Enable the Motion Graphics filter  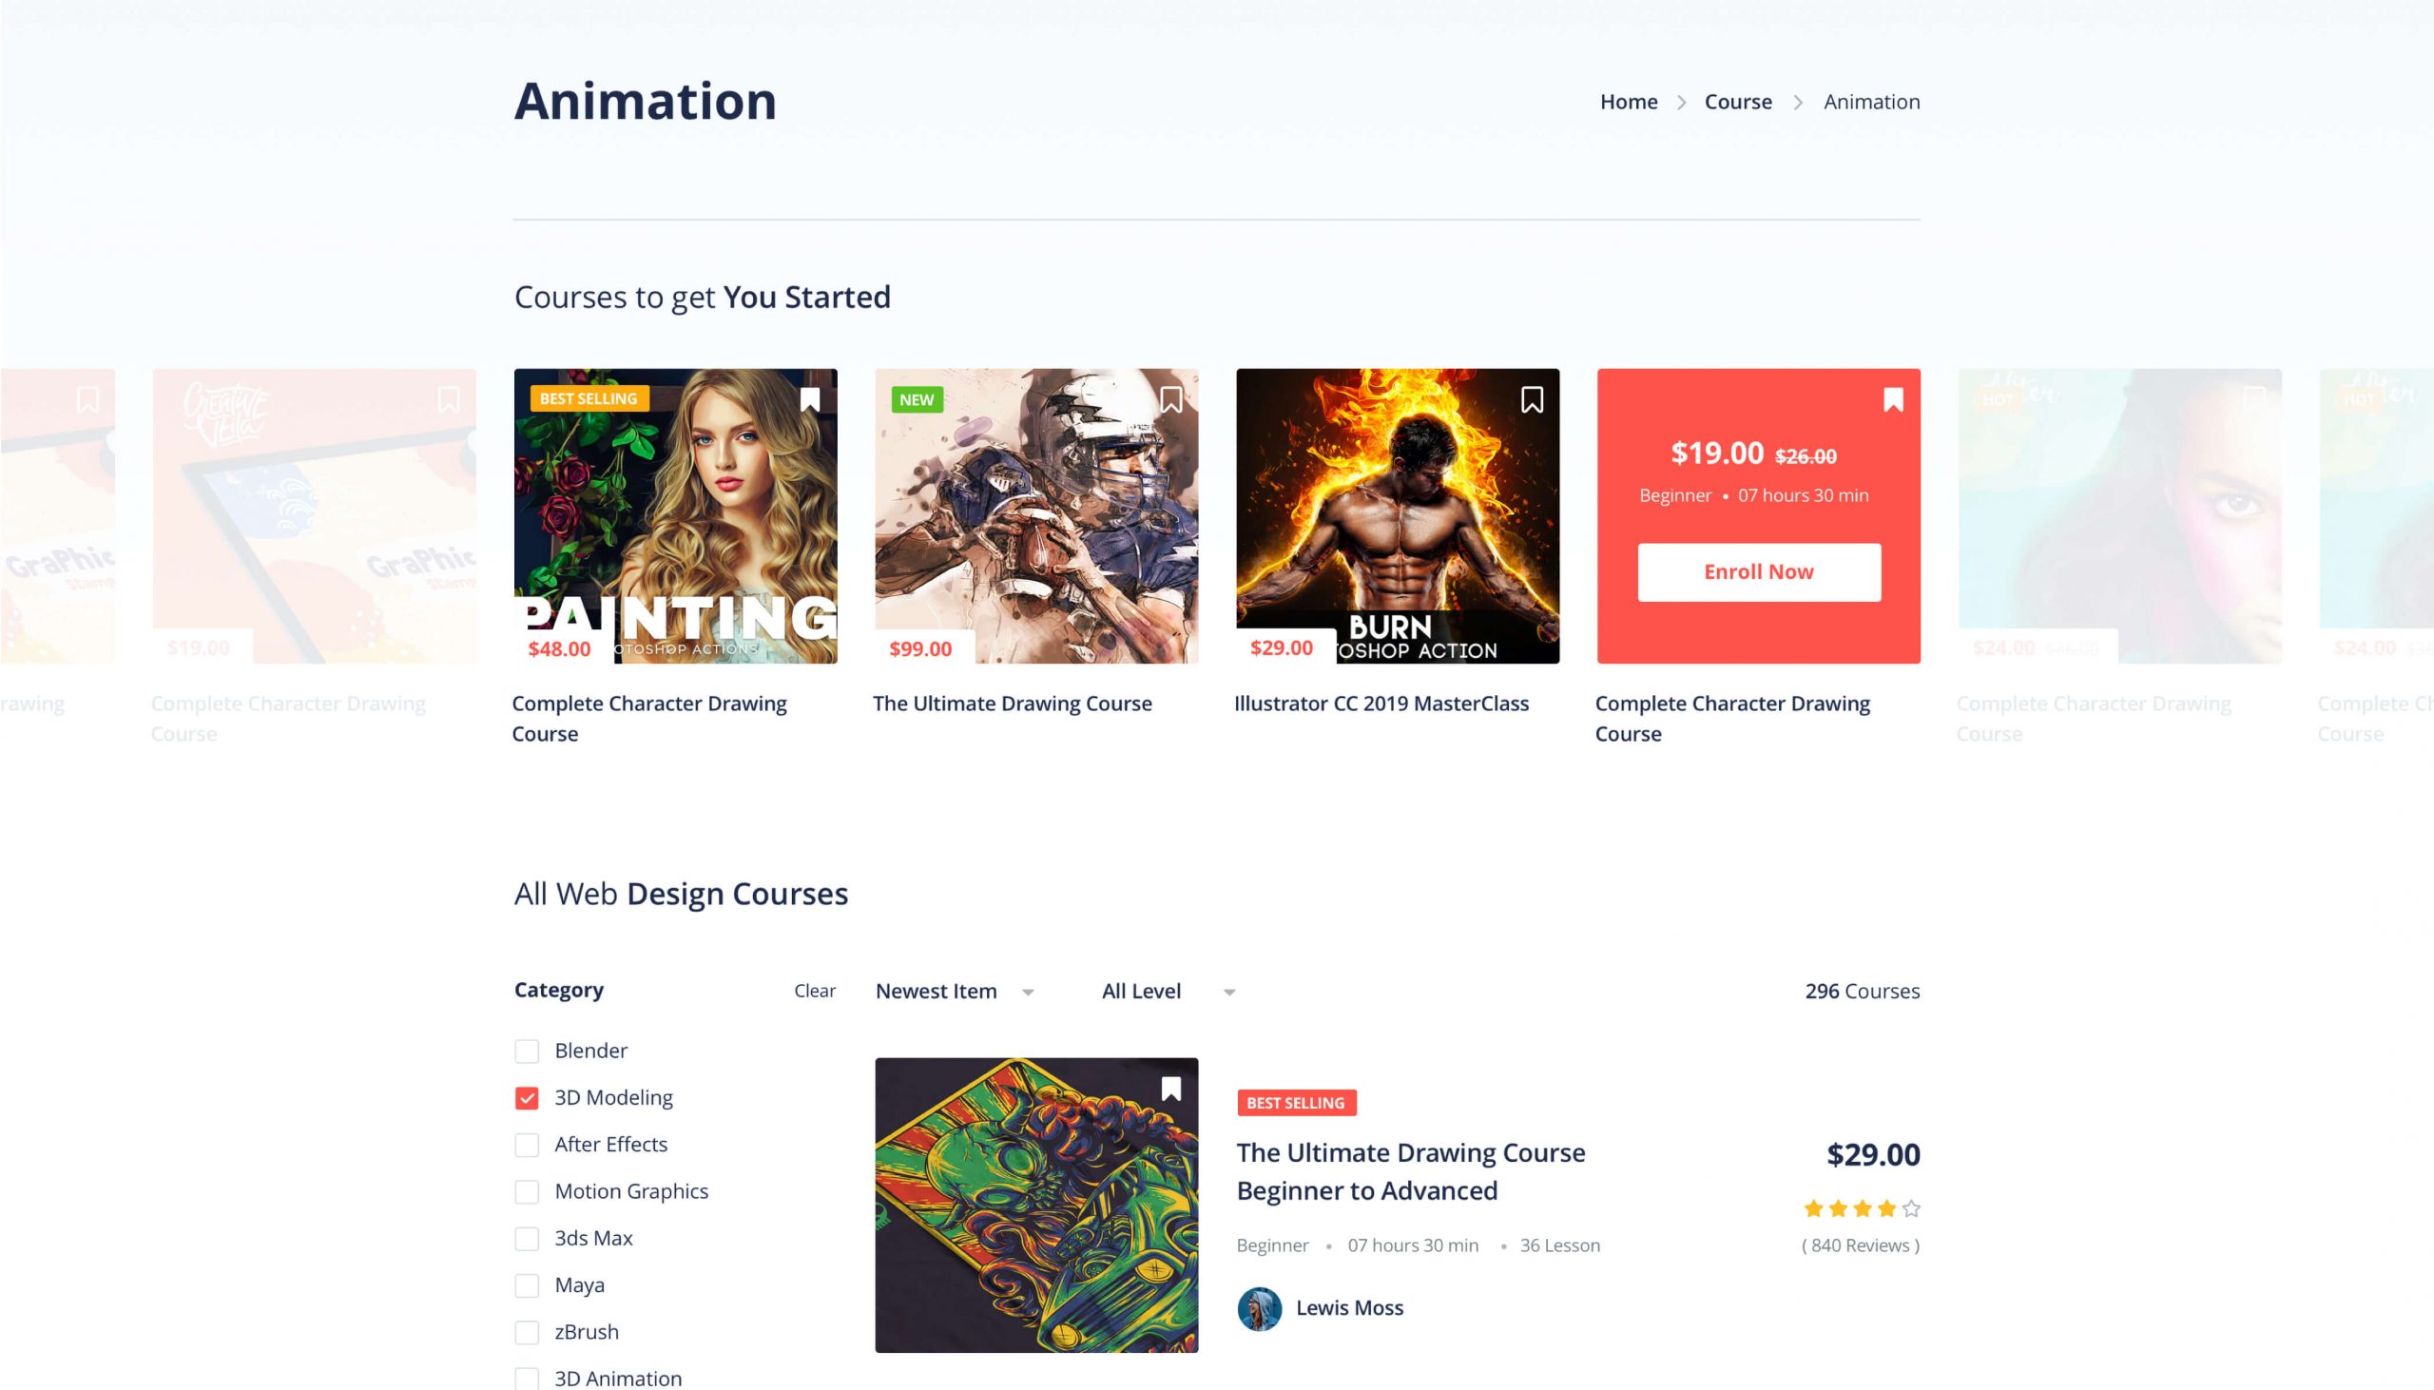click(x=527, y=1191)
